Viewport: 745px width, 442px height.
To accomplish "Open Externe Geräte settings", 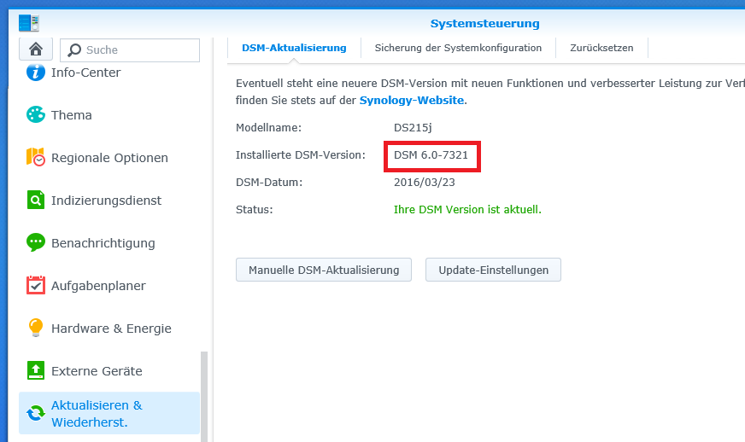I will point(109,371).
